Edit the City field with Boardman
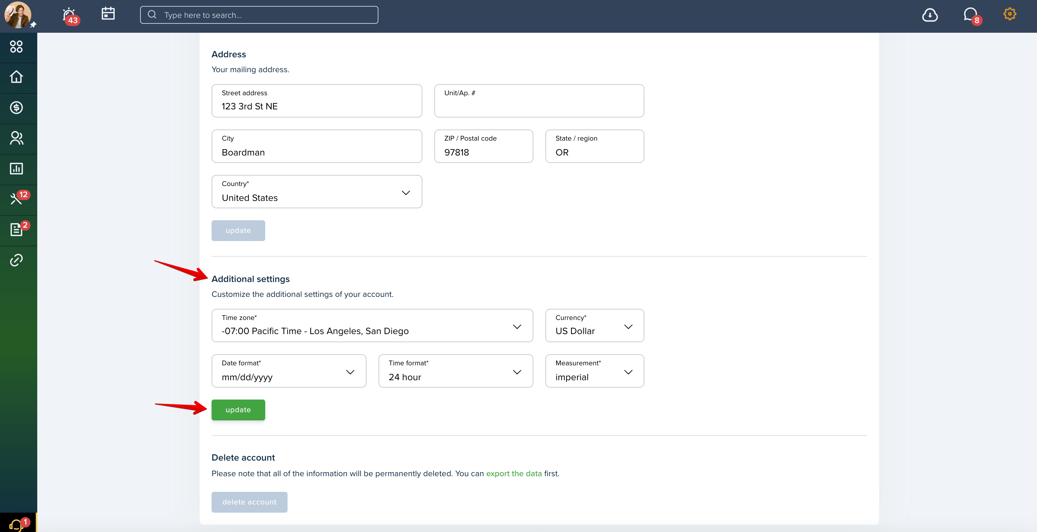Image resolution: width=1037 pixels, height=532 pixels. [317, 146]
